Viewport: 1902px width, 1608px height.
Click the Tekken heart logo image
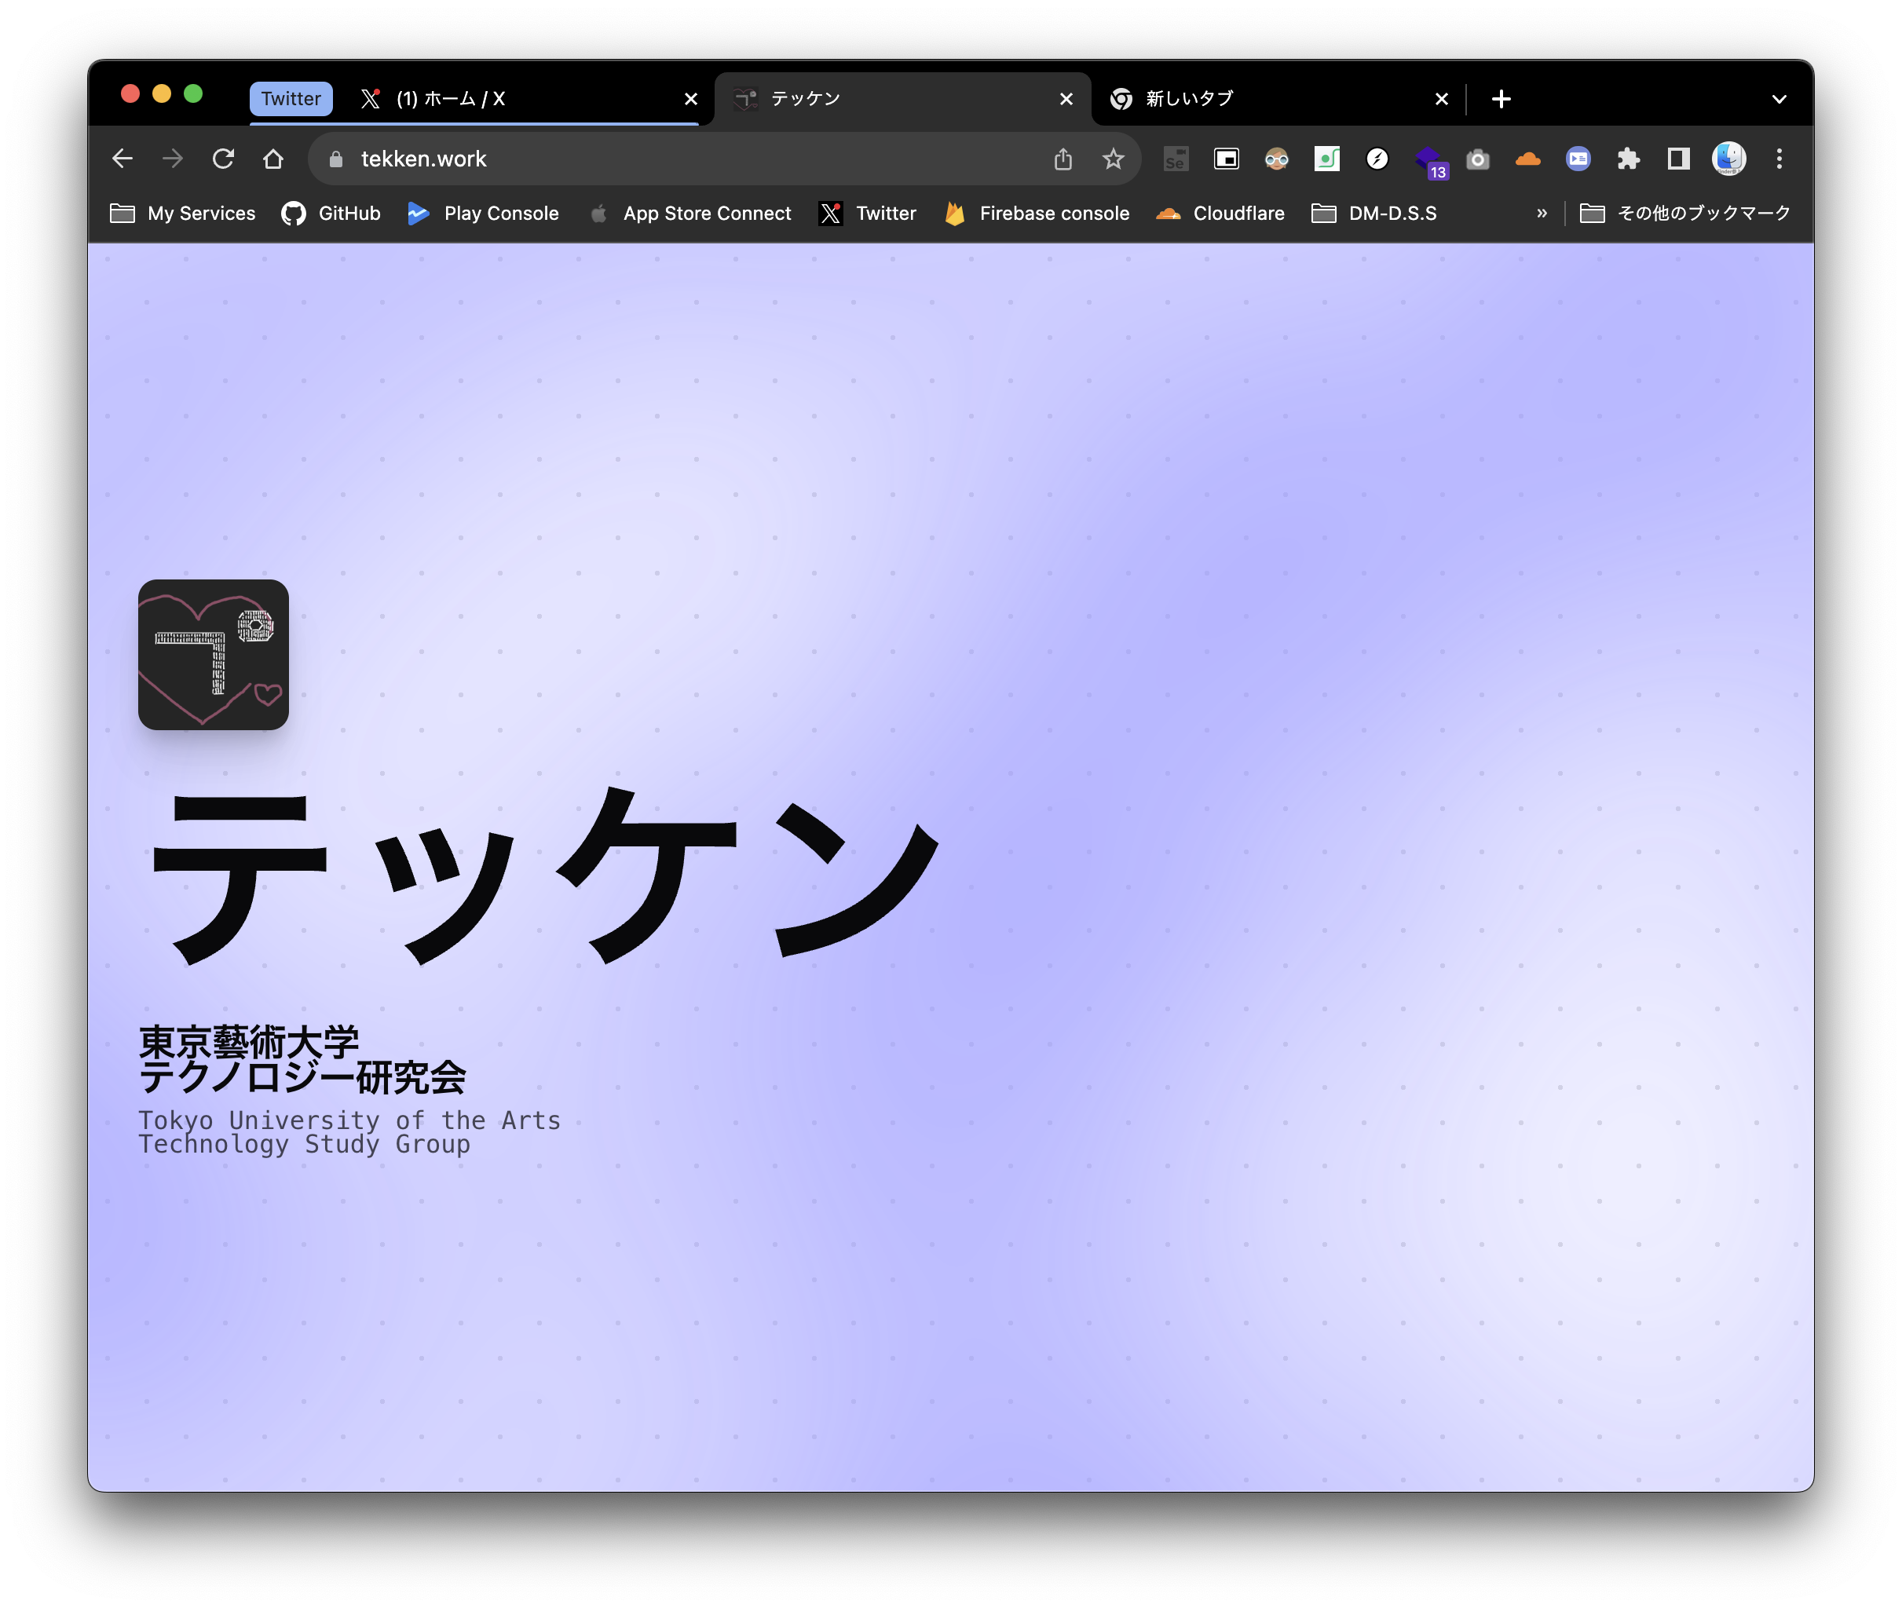(214, 655)
